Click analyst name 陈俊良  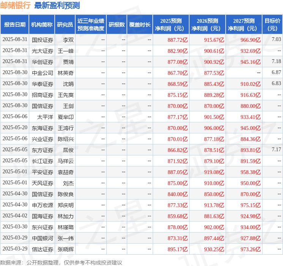66,194
